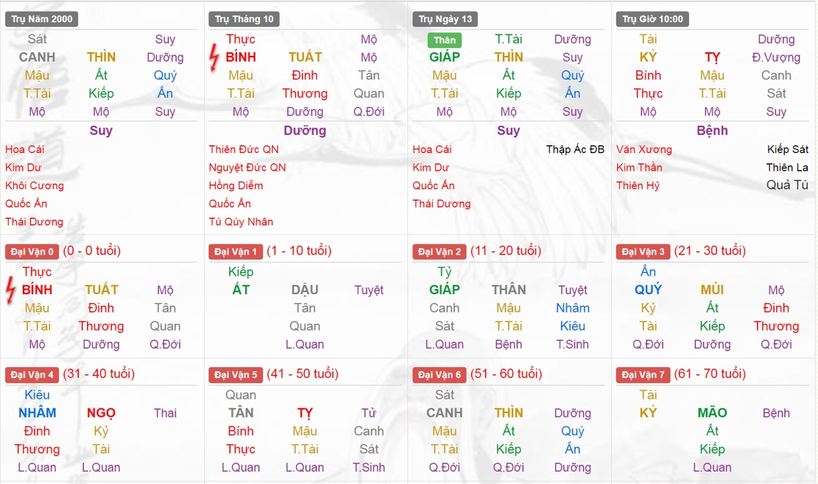Click the Khôi Cương star link

[x=35, y=185]
